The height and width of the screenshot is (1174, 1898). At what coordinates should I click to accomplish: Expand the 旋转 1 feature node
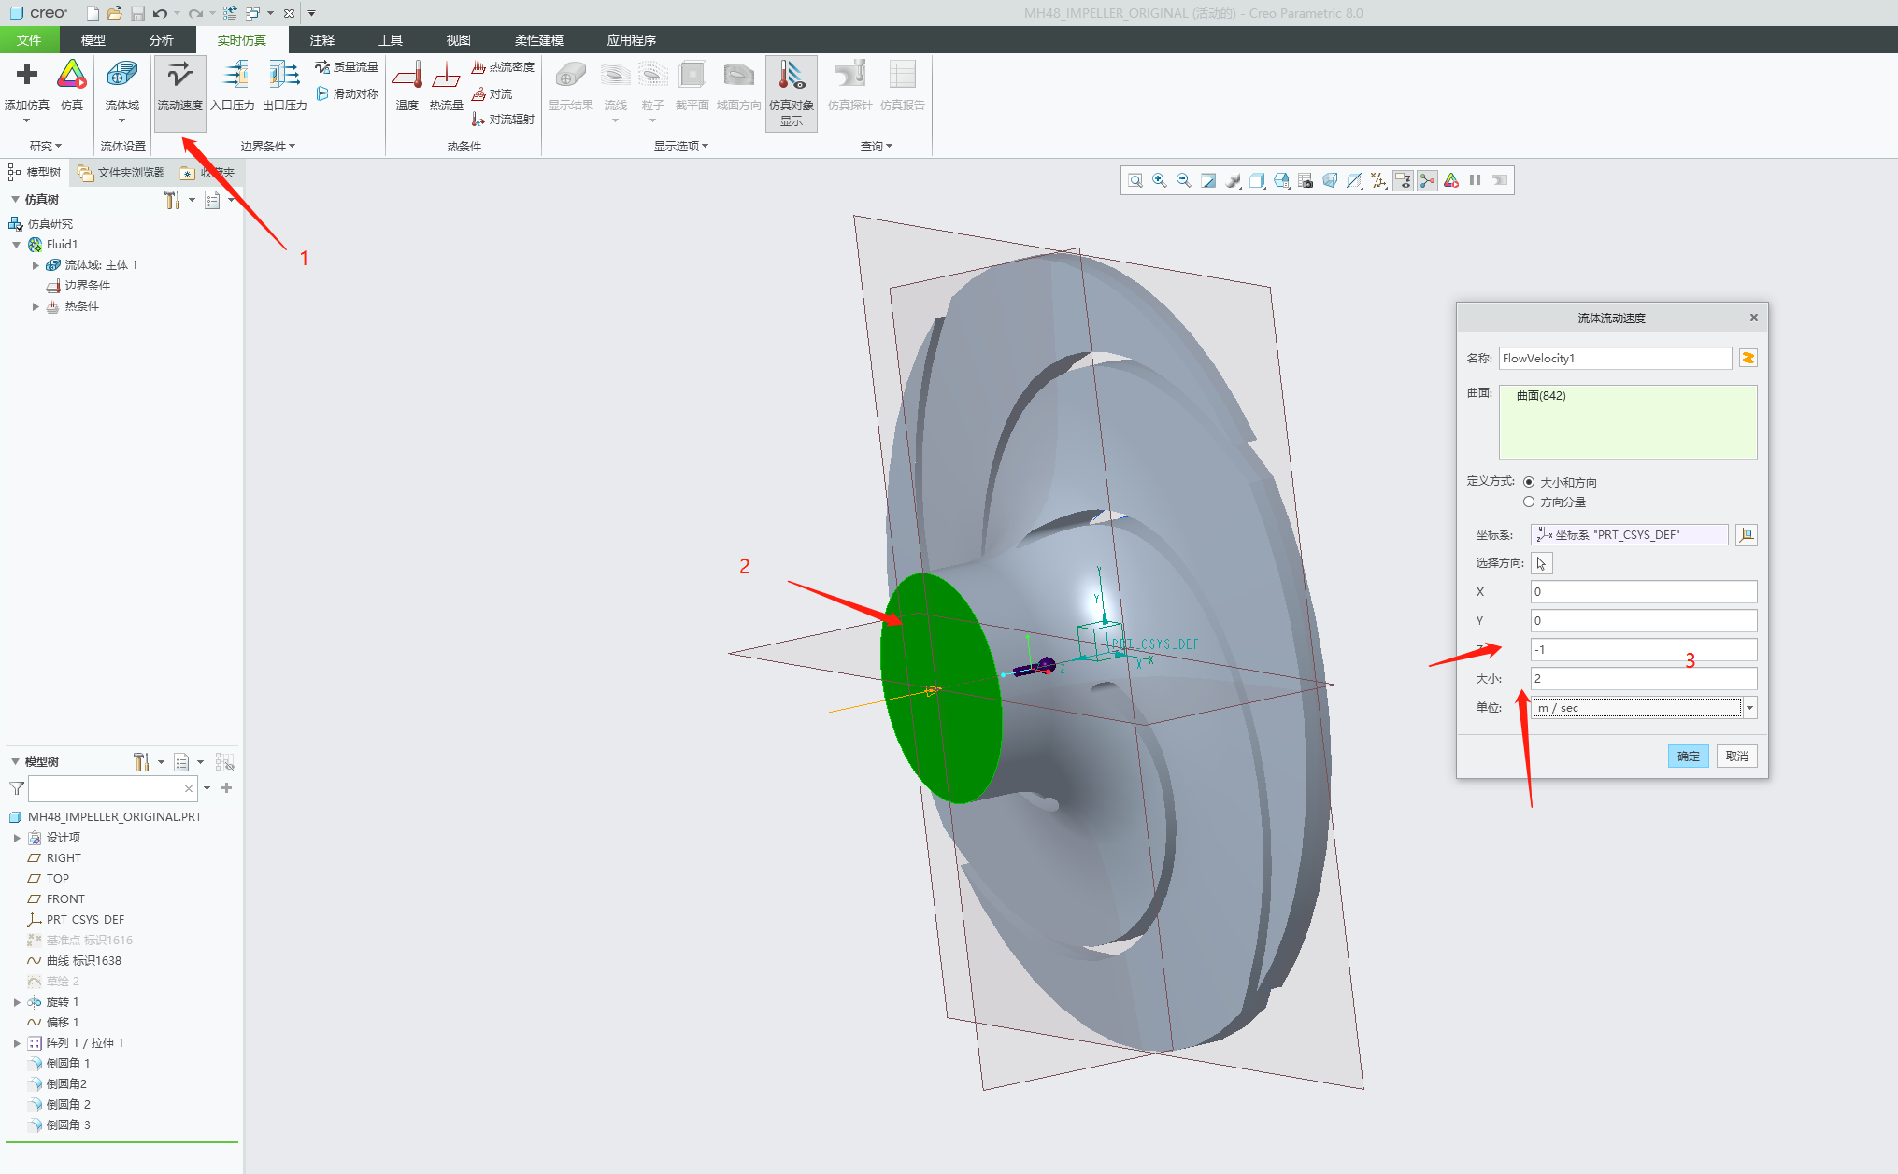pyautogui.click(x=17, y=1002)
